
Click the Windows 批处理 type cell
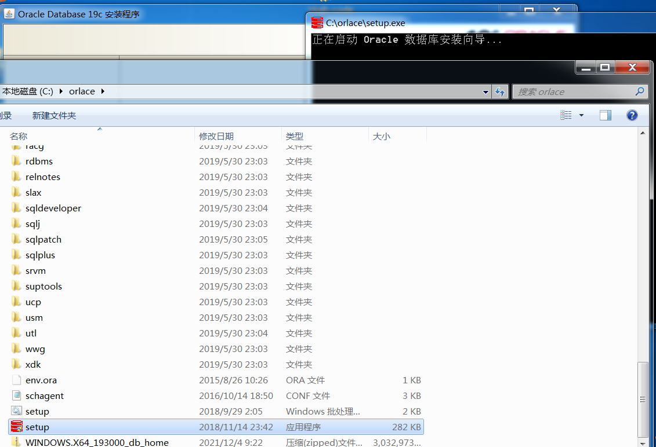(x=322, y=412)
